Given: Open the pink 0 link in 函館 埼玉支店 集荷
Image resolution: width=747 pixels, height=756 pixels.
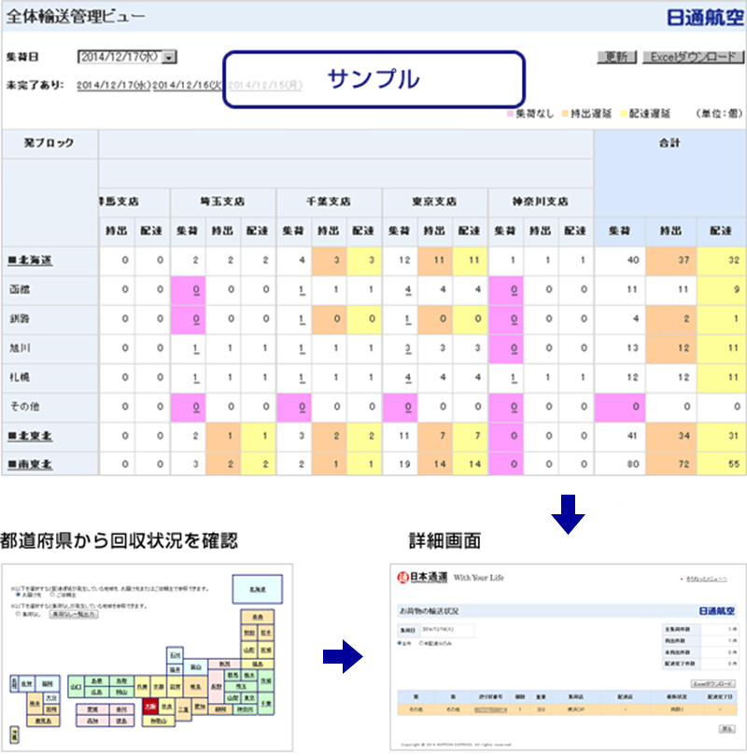Looking at the screenshot, I should pos(196,289).
